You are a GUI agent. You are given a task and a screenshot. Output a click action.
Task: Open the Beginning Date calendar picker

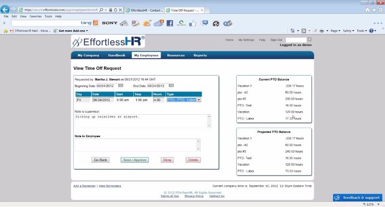[121, 86]
